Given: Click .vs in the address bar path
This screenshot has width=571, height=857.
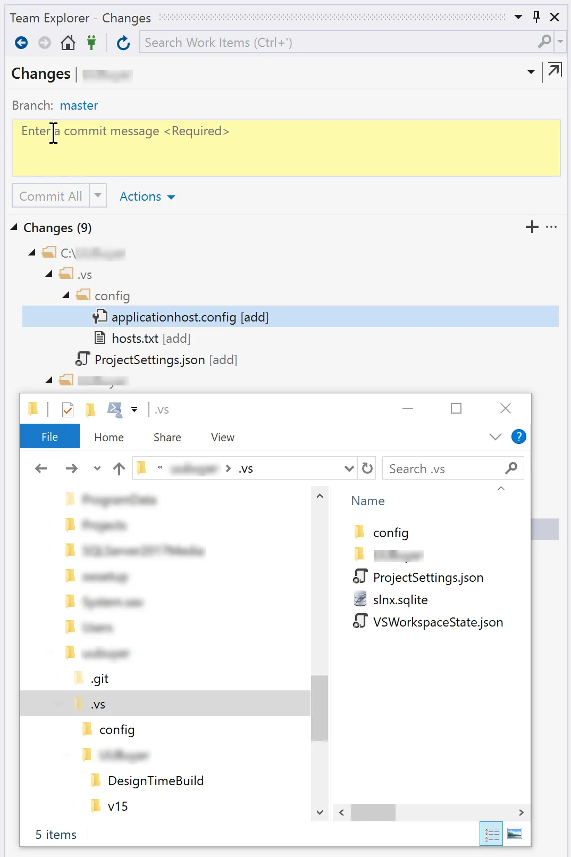Looking at the screenshot, I should pyautogui.click(x=246, y=469).
